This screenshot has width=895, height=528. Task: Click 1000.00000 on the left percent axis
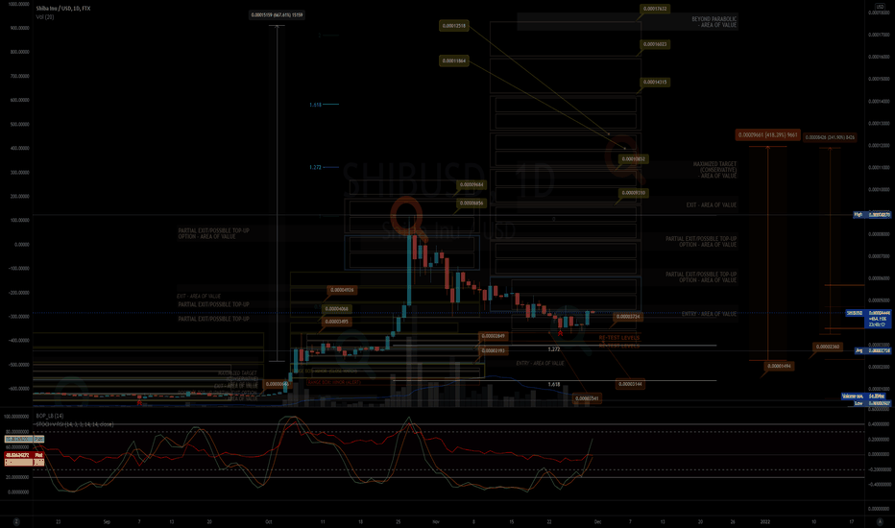pos(19,4)
